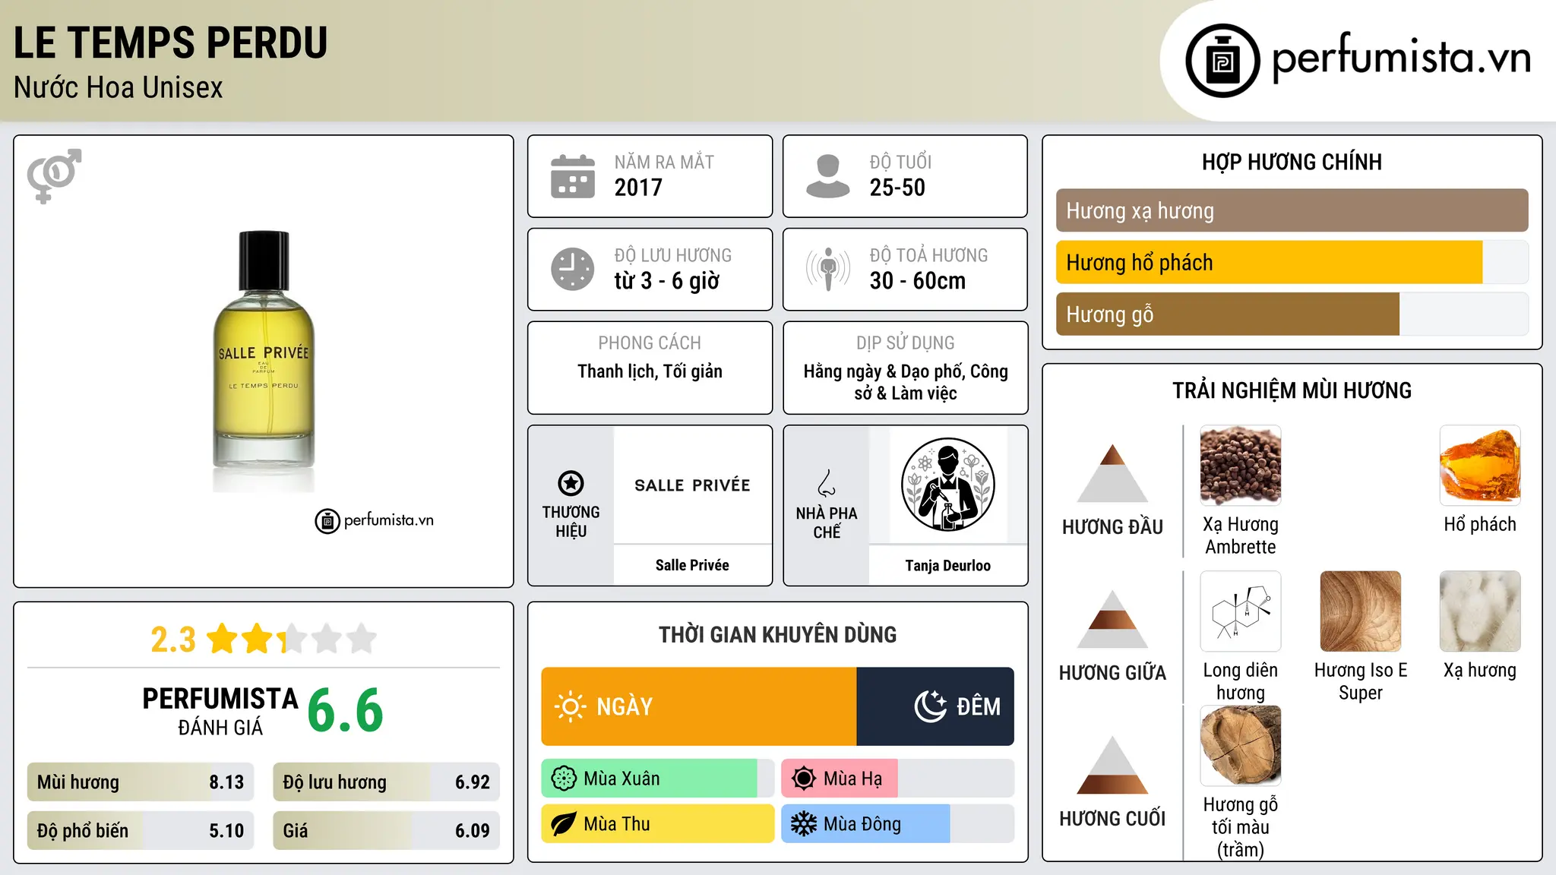
Task: Click the star rating row beside 2.3
Action: [292, 639]
